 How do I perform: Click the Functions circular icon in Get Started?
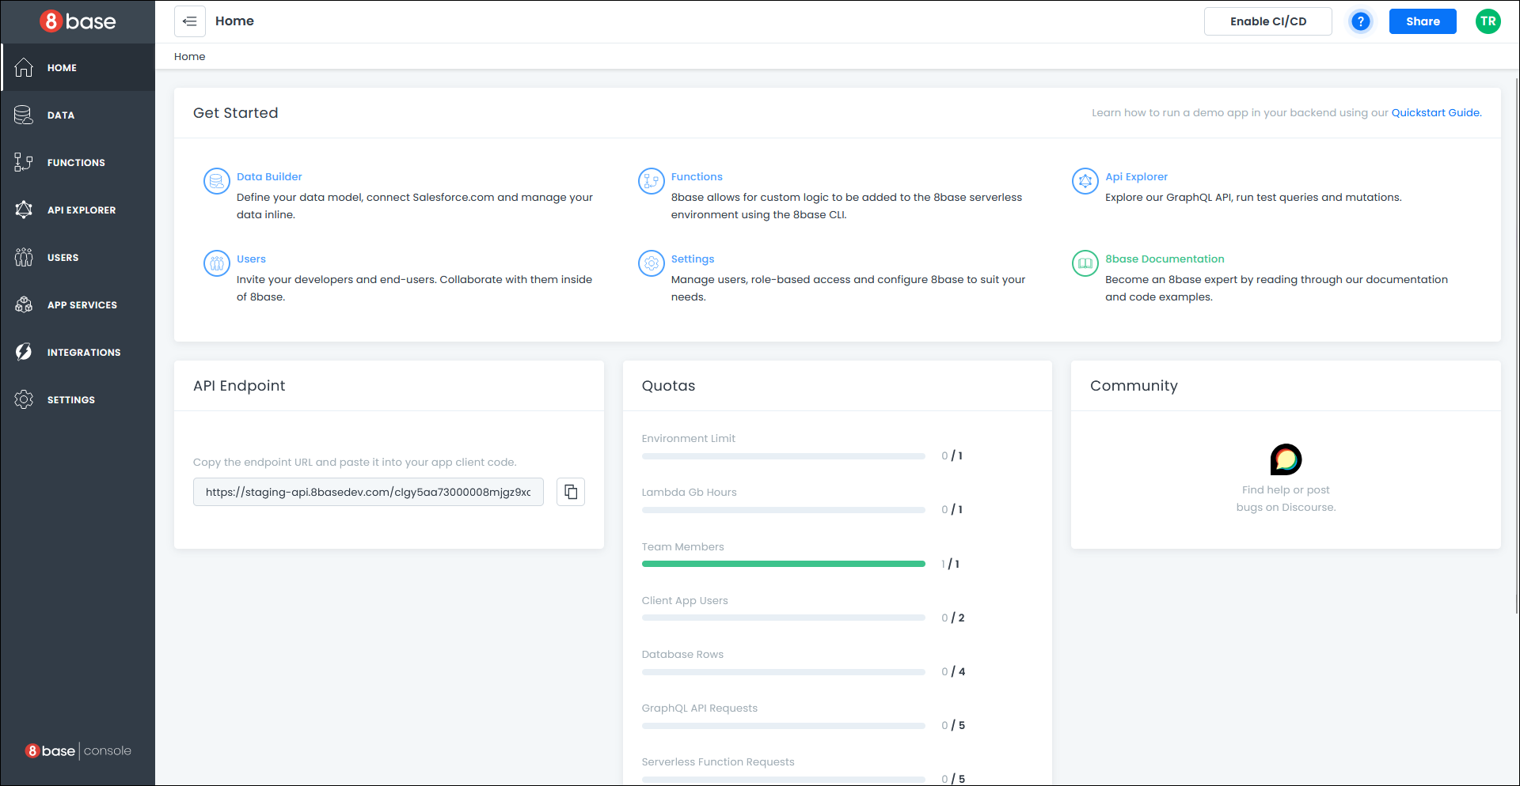pyautogui.click(x=651, y=181)
